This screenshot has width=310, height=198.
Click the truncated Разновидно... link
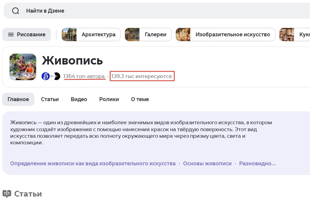(x=258, y=163)
